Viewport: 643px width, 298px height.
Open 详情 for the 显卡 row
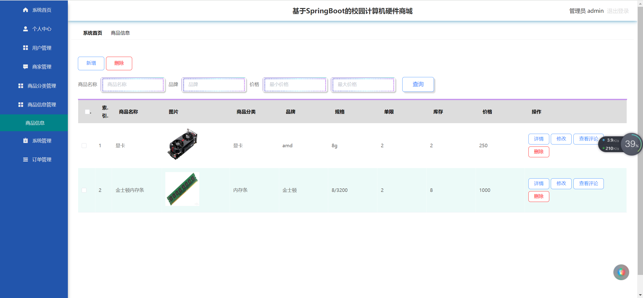pyautogui.click(x=538, y=139)
